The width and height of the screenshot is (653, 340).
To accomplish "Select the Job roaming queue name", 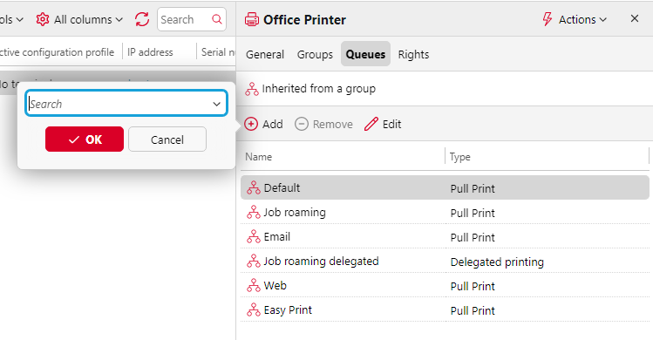I will tap(295, 213).
